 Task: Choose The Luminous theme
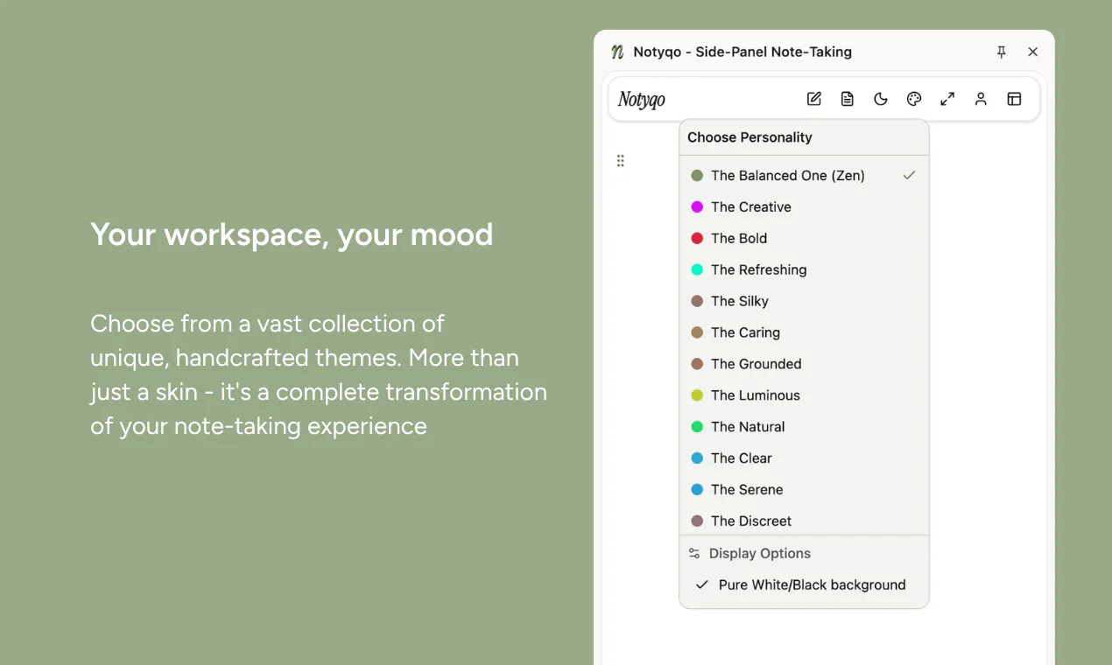click(x=804, y=395)
